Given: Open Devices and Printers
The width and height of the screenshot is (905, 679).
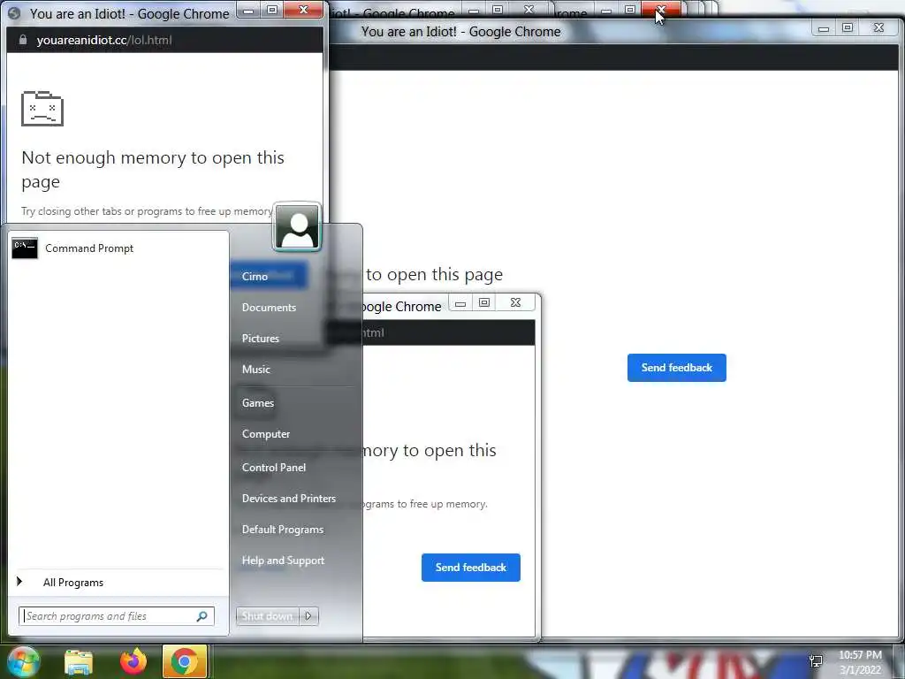Looking at the screenshot, I should click(x=289, y=499).
